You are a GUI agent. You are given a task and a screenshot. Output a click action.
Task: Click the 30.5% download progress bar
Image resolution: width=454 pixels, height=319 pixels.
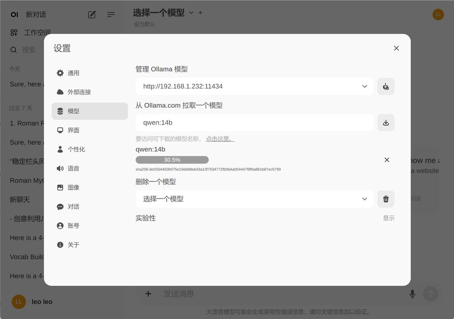click(172, 160)
